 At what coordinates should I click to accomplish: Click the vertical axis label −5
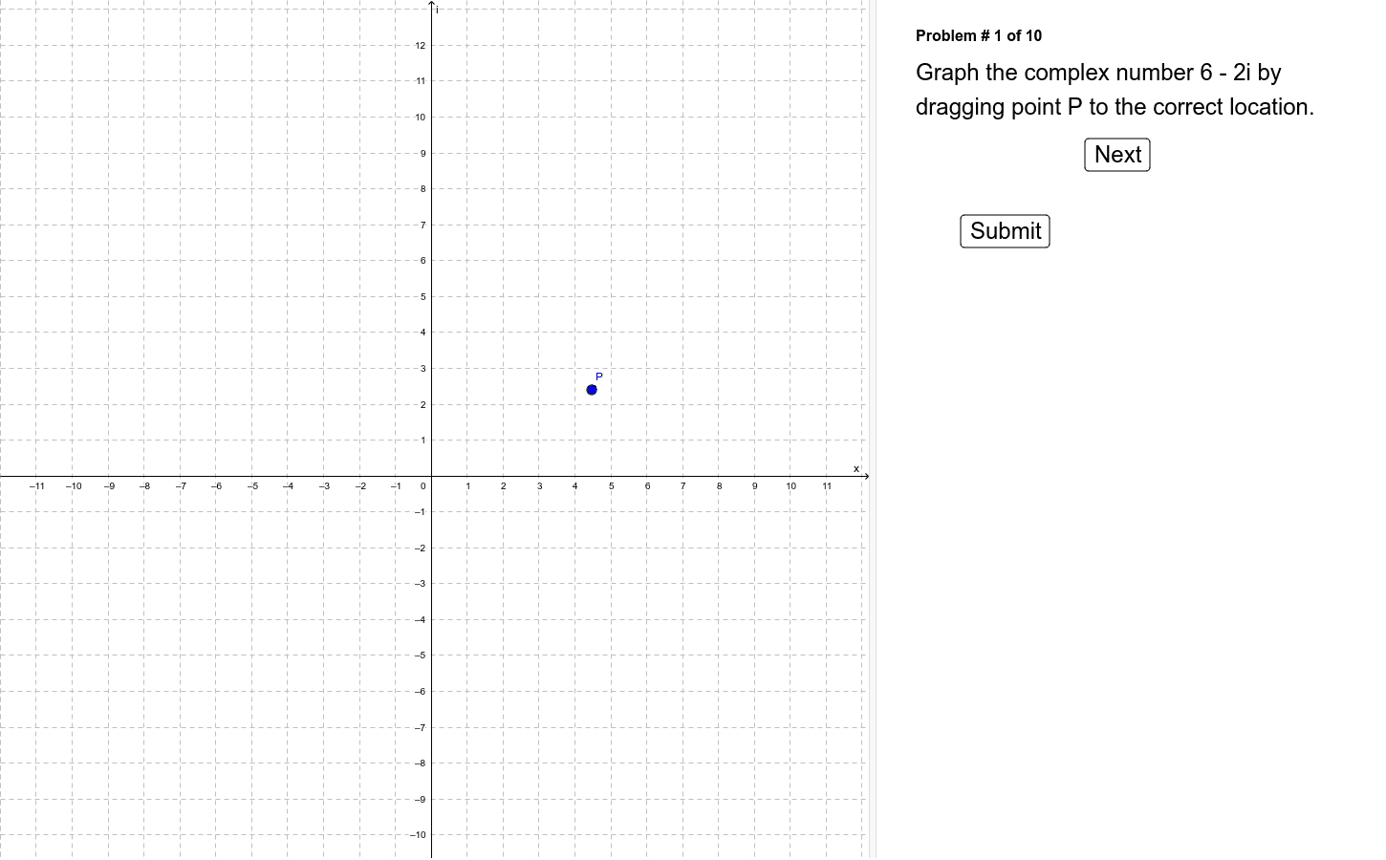pyautogui.click(x=420, y=656)
